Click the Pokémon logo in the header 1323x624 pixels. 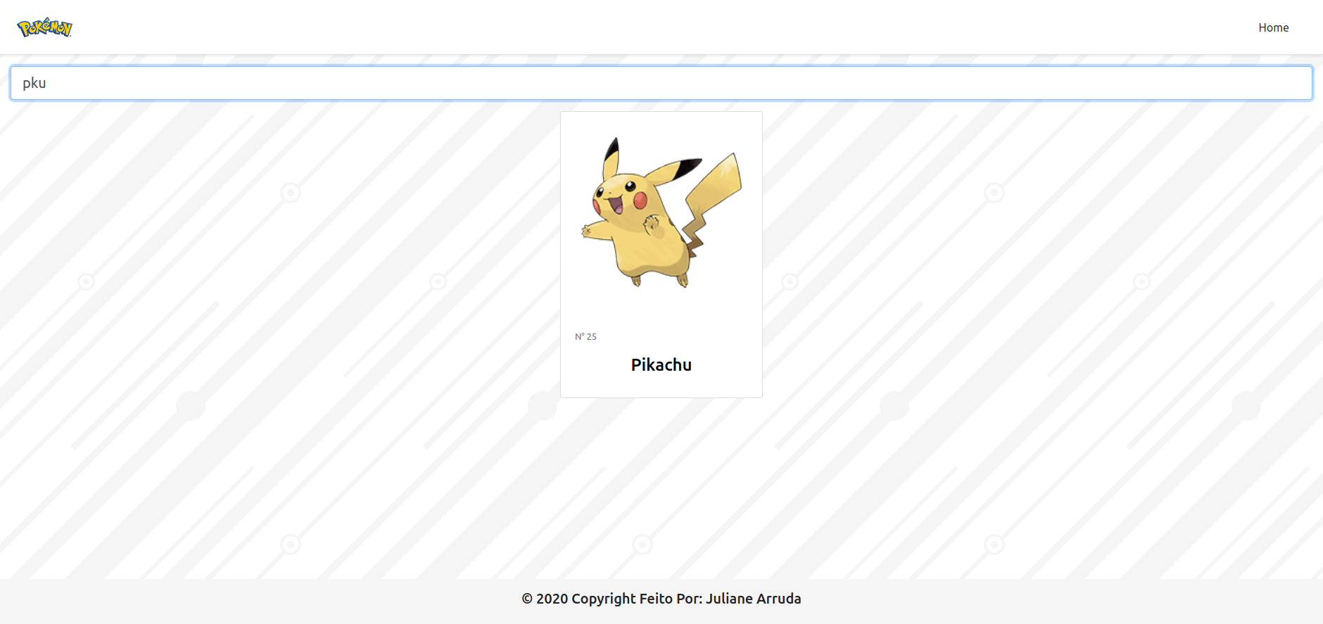[x=44, y=27]
